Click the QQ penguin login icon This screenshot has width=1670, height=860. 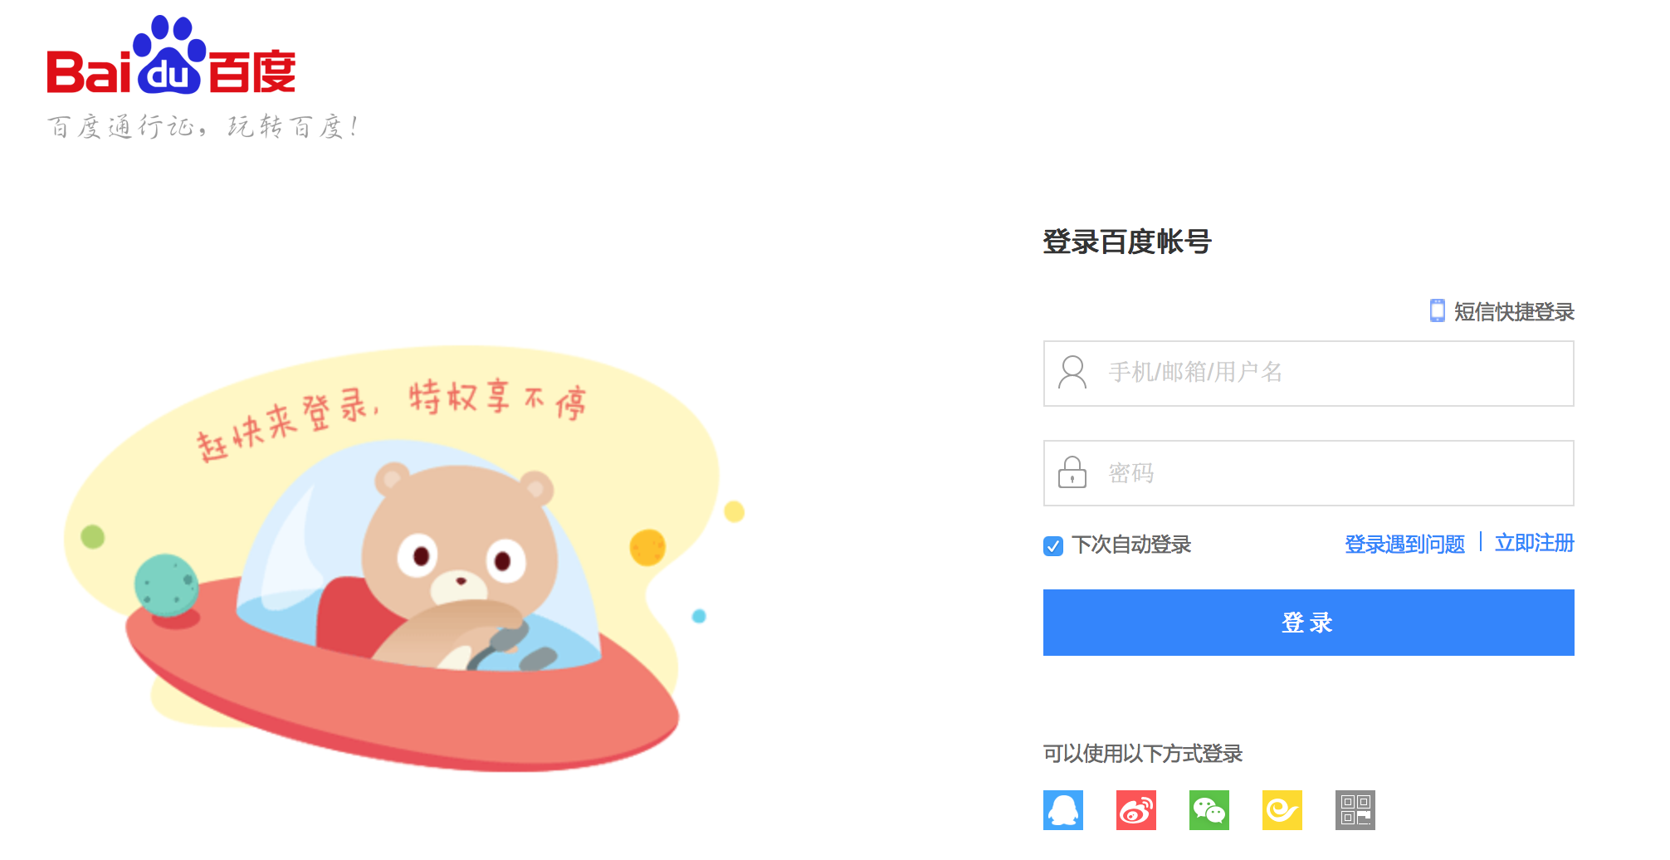coord(1063,810)
